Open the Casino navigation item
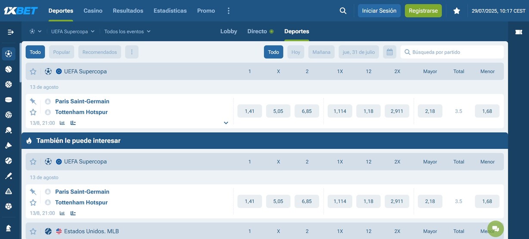529x239 pixels. point(93,11)
